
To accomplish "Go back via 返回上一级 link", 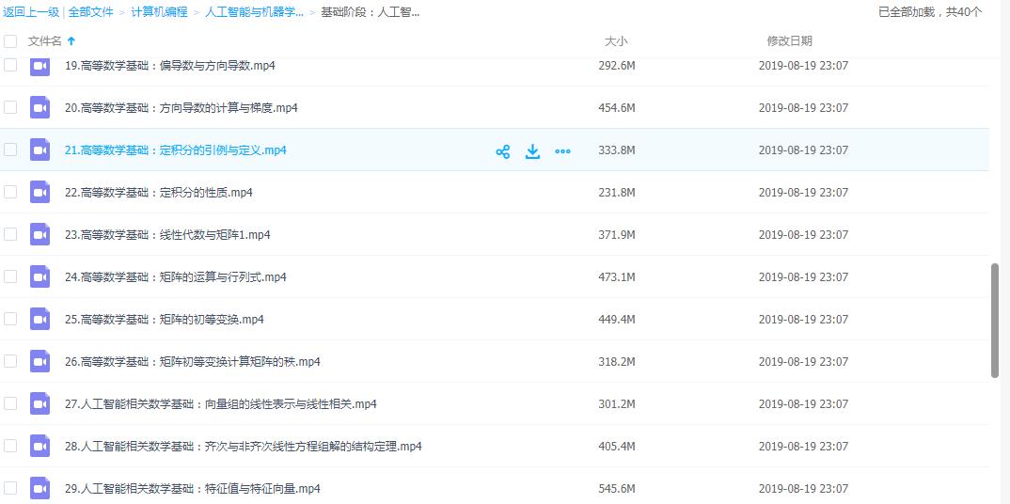I will pyautogui.click(x=31, y=12).
